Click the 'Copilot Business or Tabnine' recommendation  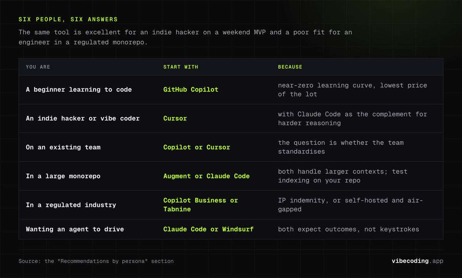click(201, 205)
